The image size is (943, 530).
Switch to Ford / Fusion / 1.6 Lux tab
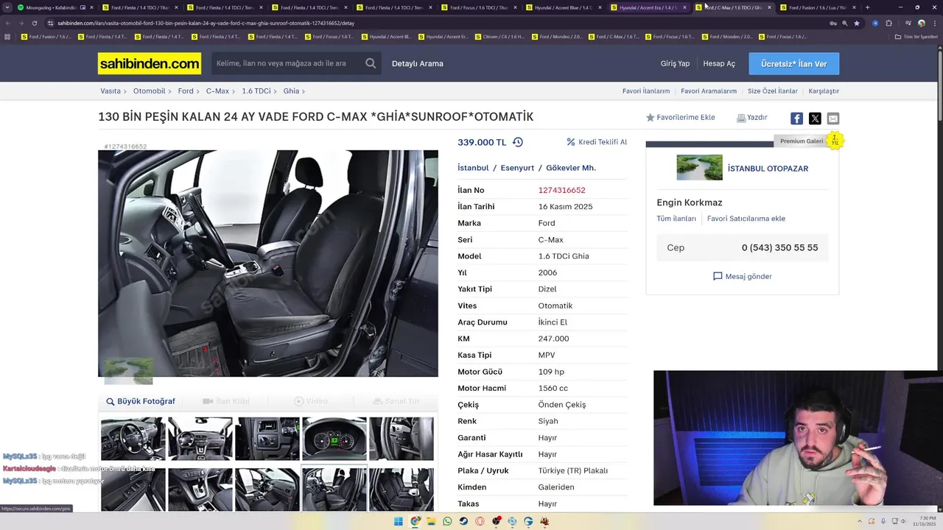(818, 7)
